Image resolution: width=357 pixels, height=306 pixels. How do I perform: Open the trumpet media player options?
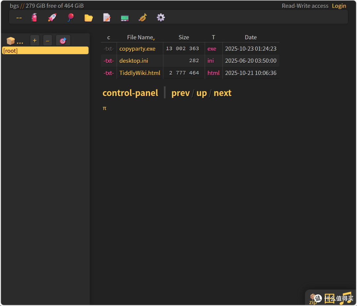pyautogui.click(x=143, y=18)
